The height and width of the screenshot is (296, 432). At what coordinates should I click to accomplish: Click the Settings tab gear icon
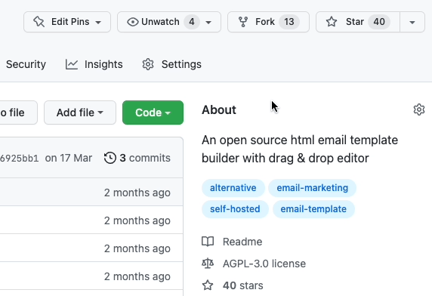pos(148,64)
